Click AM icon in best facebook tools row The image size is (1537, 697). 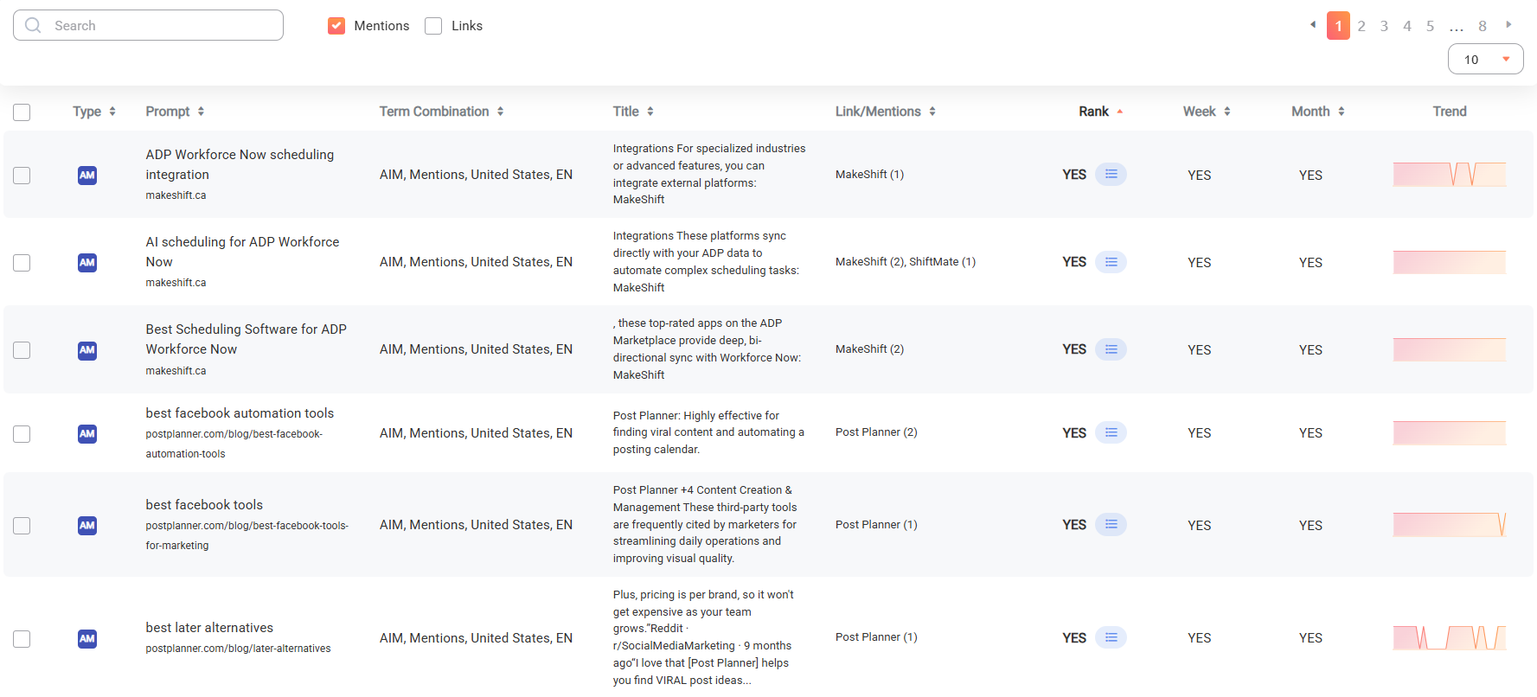[x=87, y=525]
